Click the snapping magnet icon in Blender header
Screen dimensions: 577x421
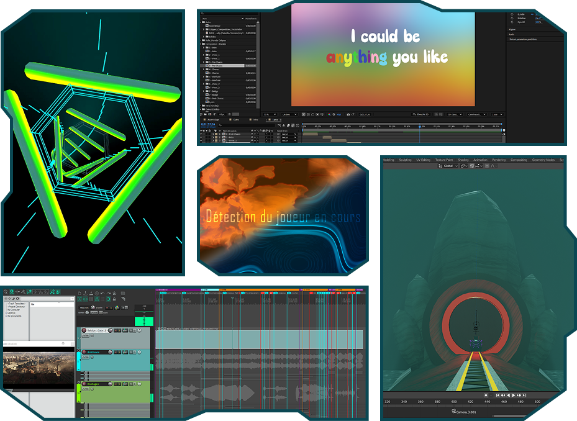[472, 166]
